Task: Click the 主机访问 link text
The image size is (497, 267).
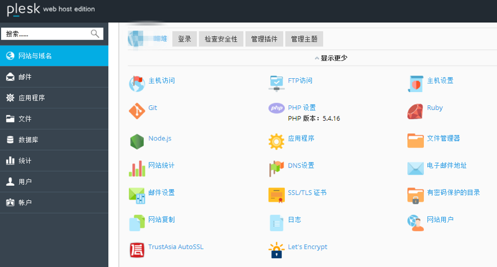Action: [162, 81]
